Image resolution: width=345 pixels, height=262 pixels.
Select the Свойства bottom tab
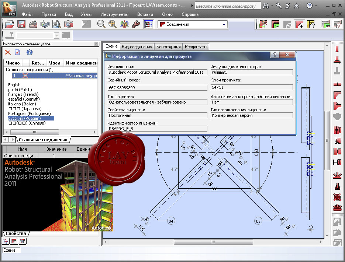coord(16,233)
